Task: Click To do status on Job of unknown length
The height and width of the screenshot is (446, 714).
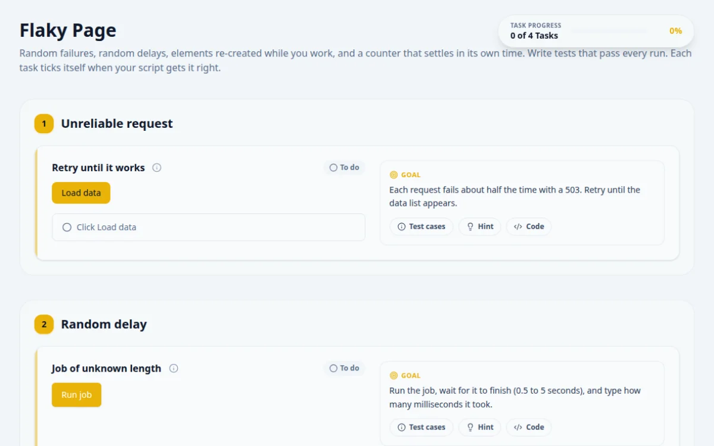Action: 344,368
